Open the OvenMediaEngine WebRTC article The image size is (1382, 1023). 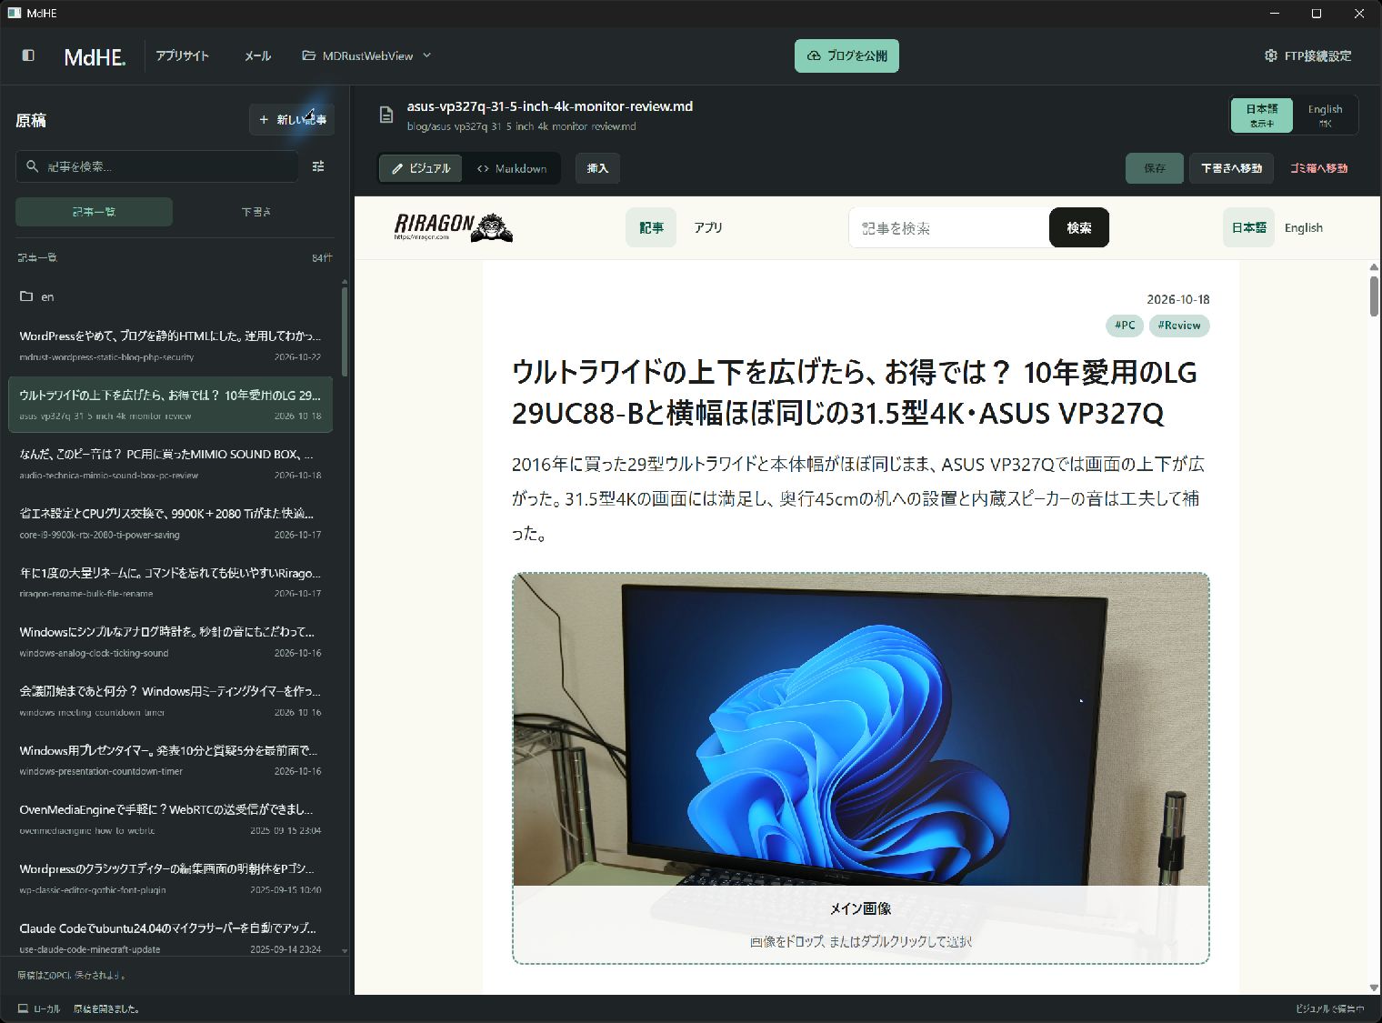point(171,818)
